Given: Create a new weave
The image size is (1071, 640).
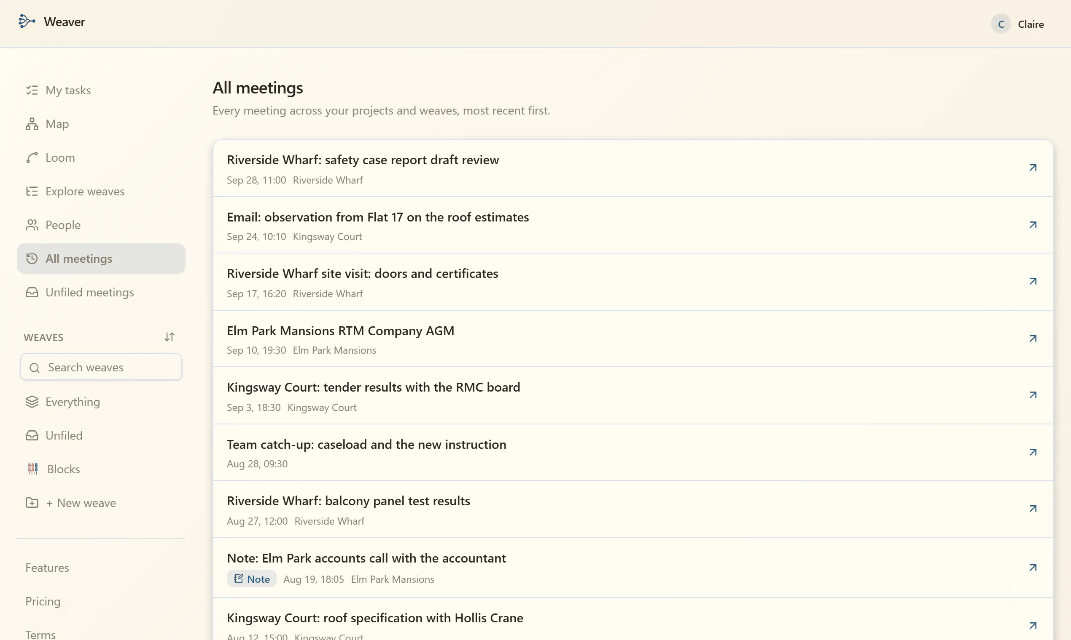Looking at the screenshot, I should pyautogui.click(x=101, y=502).
